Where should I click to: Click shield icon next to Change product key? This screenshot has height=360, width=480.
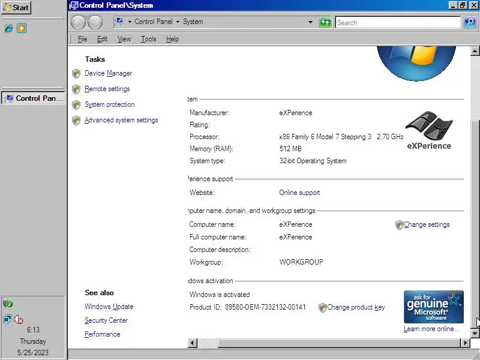click(x=322, y=307)
